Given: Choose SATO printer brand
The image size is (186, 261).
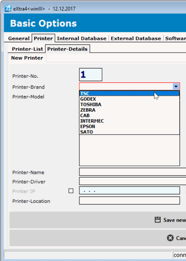Looking at the screenshot, I should (129, 132).
